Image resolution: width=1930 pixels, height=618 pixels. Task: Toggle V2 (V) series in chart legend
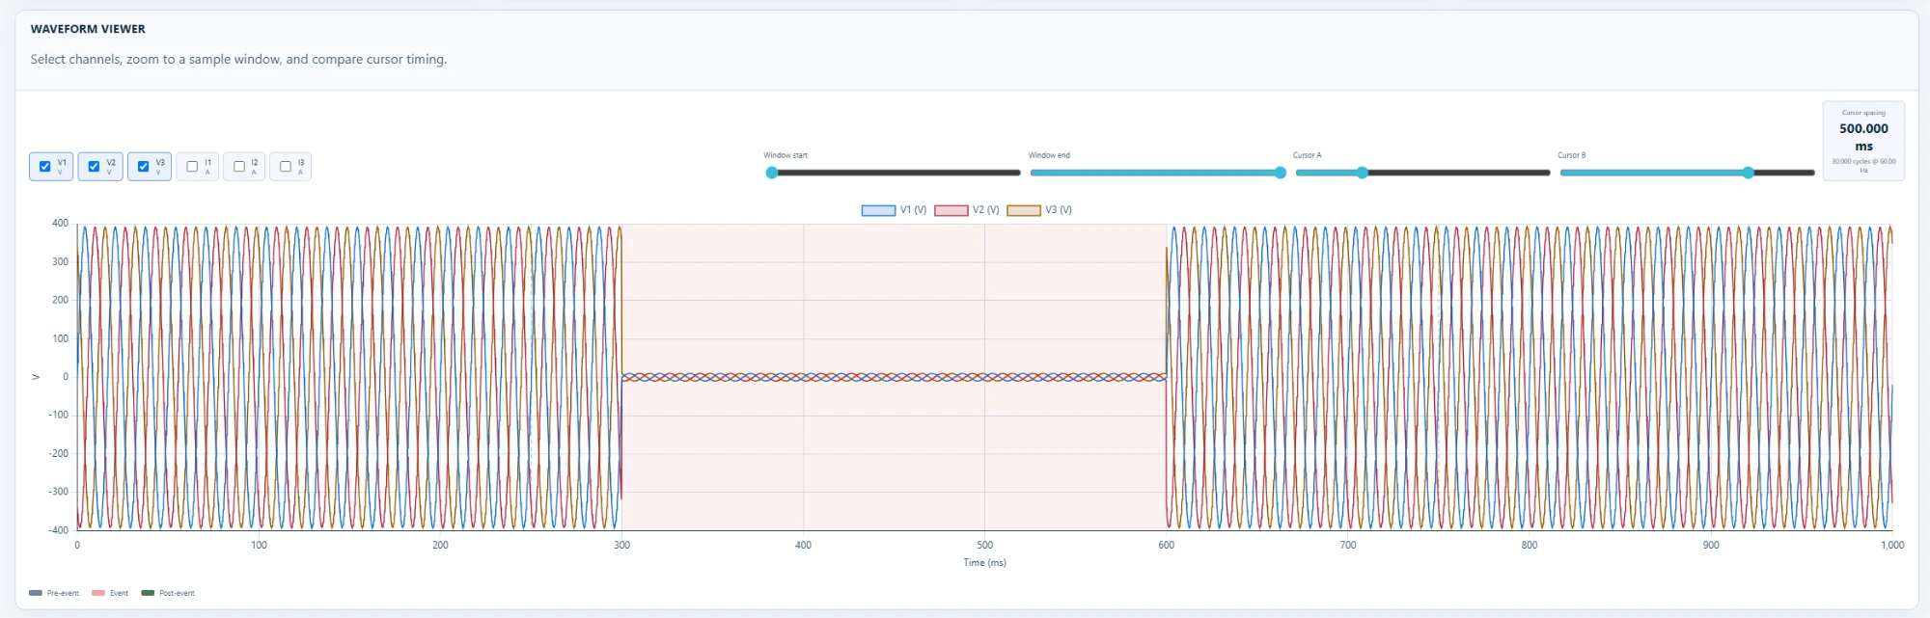tap(966, 210)
